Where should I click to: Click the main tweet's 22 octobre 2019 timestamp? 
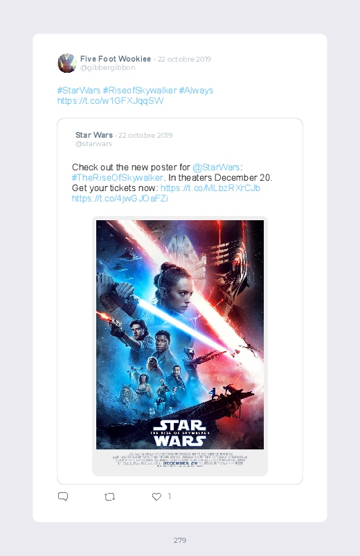click(184, 60)
